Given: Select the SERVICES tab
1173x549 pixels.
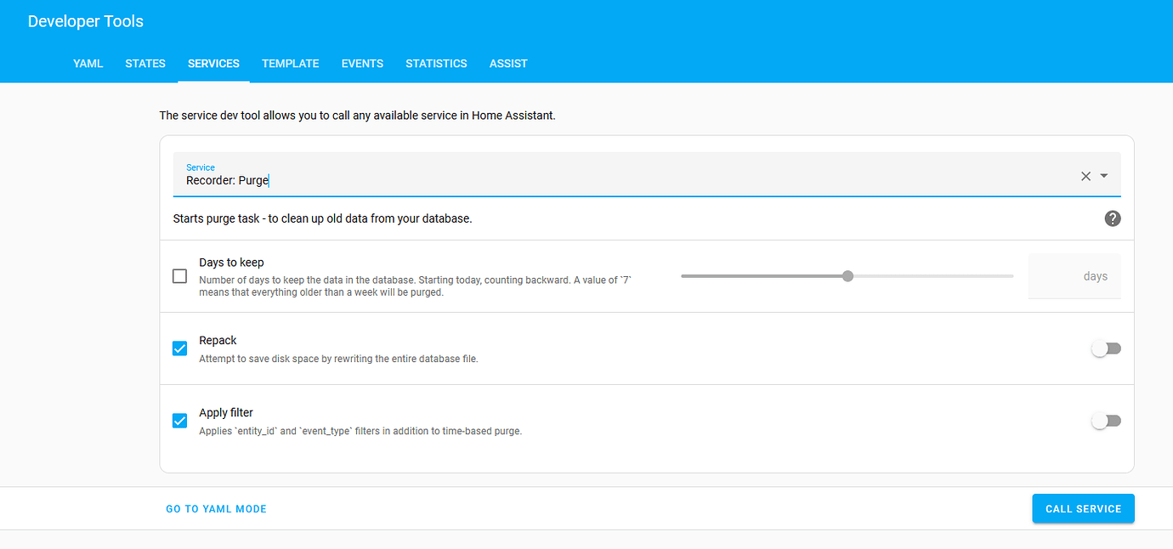Looking at the screenshot, I should [x=212, y=63].
